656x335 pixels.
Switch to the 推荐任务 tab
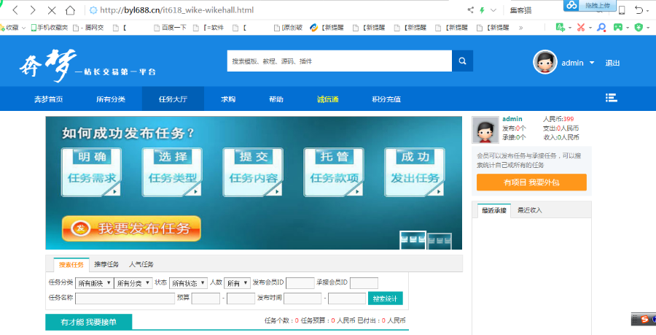click(x=106, y=265)
